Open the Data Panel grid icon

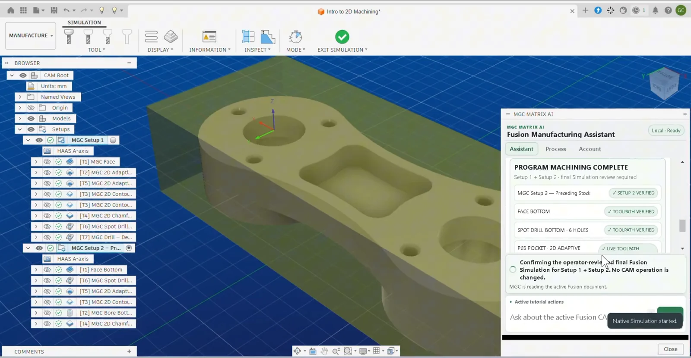click(x=23, y=10)
